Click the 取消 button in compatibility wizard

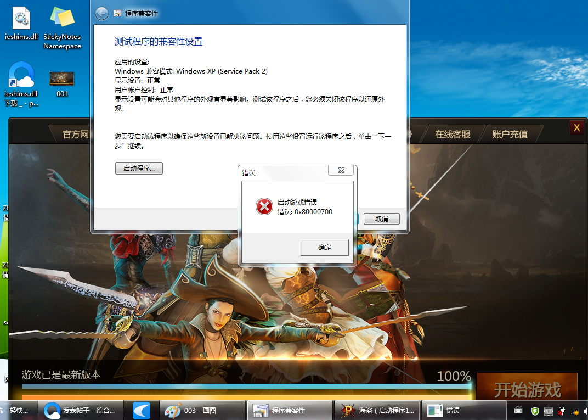[381, 219]
